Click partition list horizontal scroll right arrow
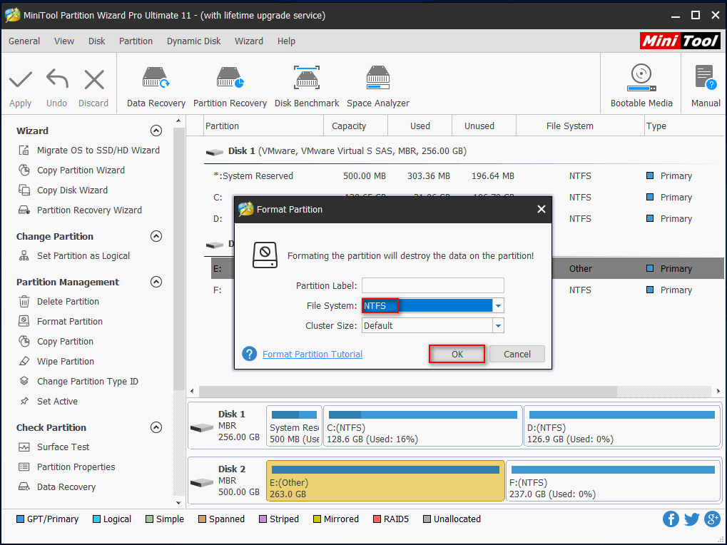727x545 pixels. click(x=718, y=391)
